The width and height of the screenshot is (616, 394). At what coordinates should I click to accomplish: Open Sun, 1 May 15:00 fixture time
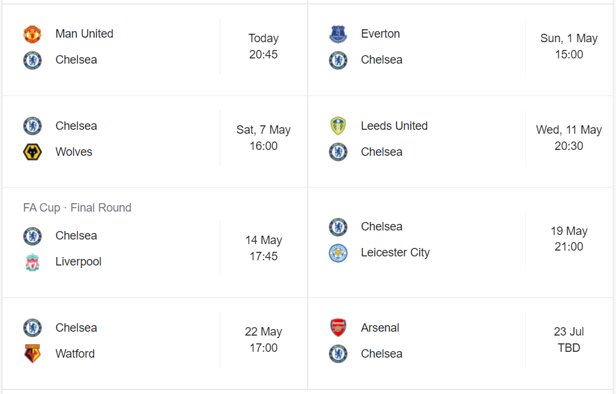click(x=569, y=47)
